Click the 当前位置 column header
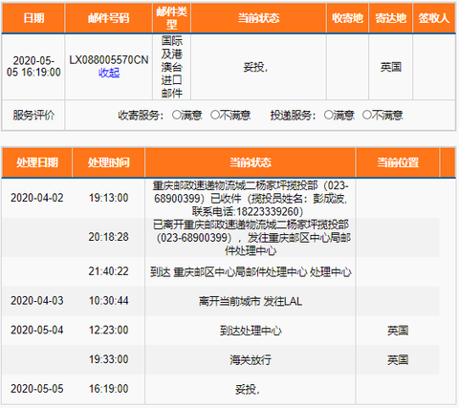 click(398, 162)
